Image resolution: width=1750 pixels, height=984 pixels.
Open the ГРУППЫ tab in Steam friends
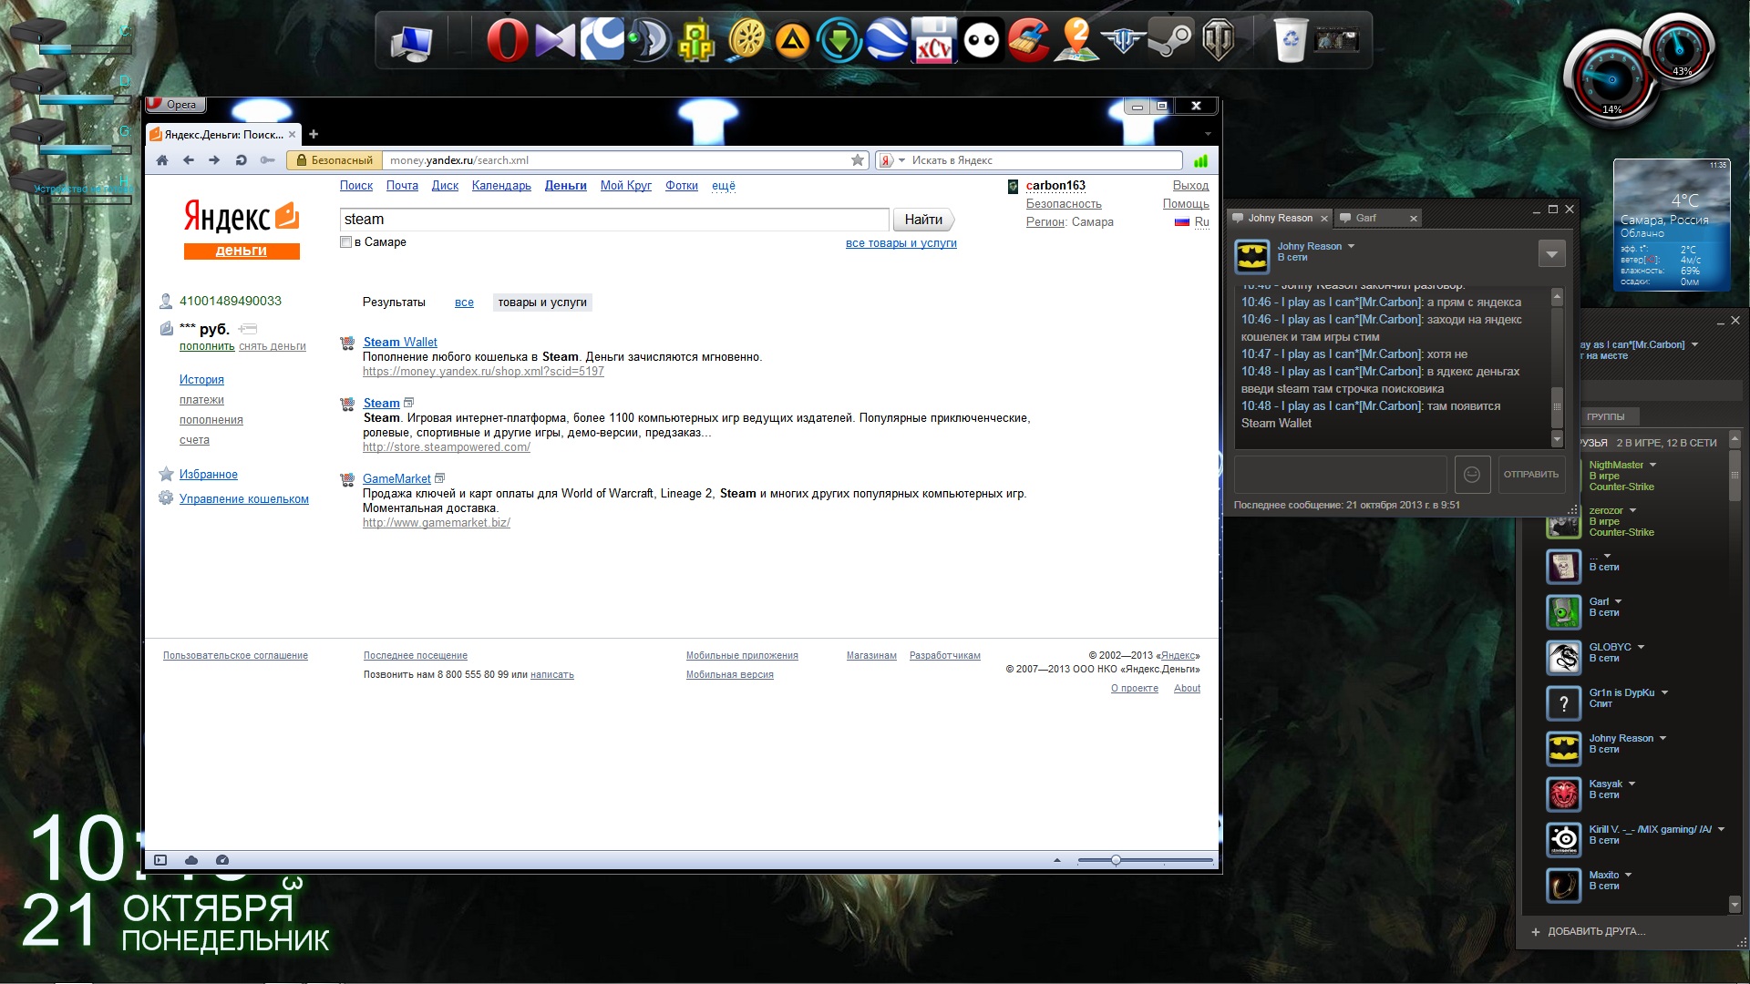[x=1605, y=416]
